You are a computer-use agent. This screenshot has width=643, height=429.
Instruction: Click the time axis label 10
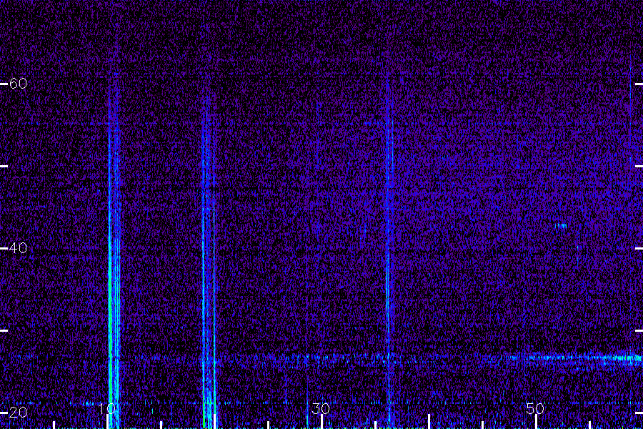click(x=106, y=408)
